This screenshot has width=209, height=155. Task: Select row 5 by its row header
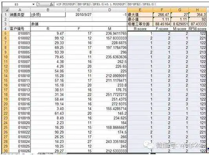coord(5,34)
